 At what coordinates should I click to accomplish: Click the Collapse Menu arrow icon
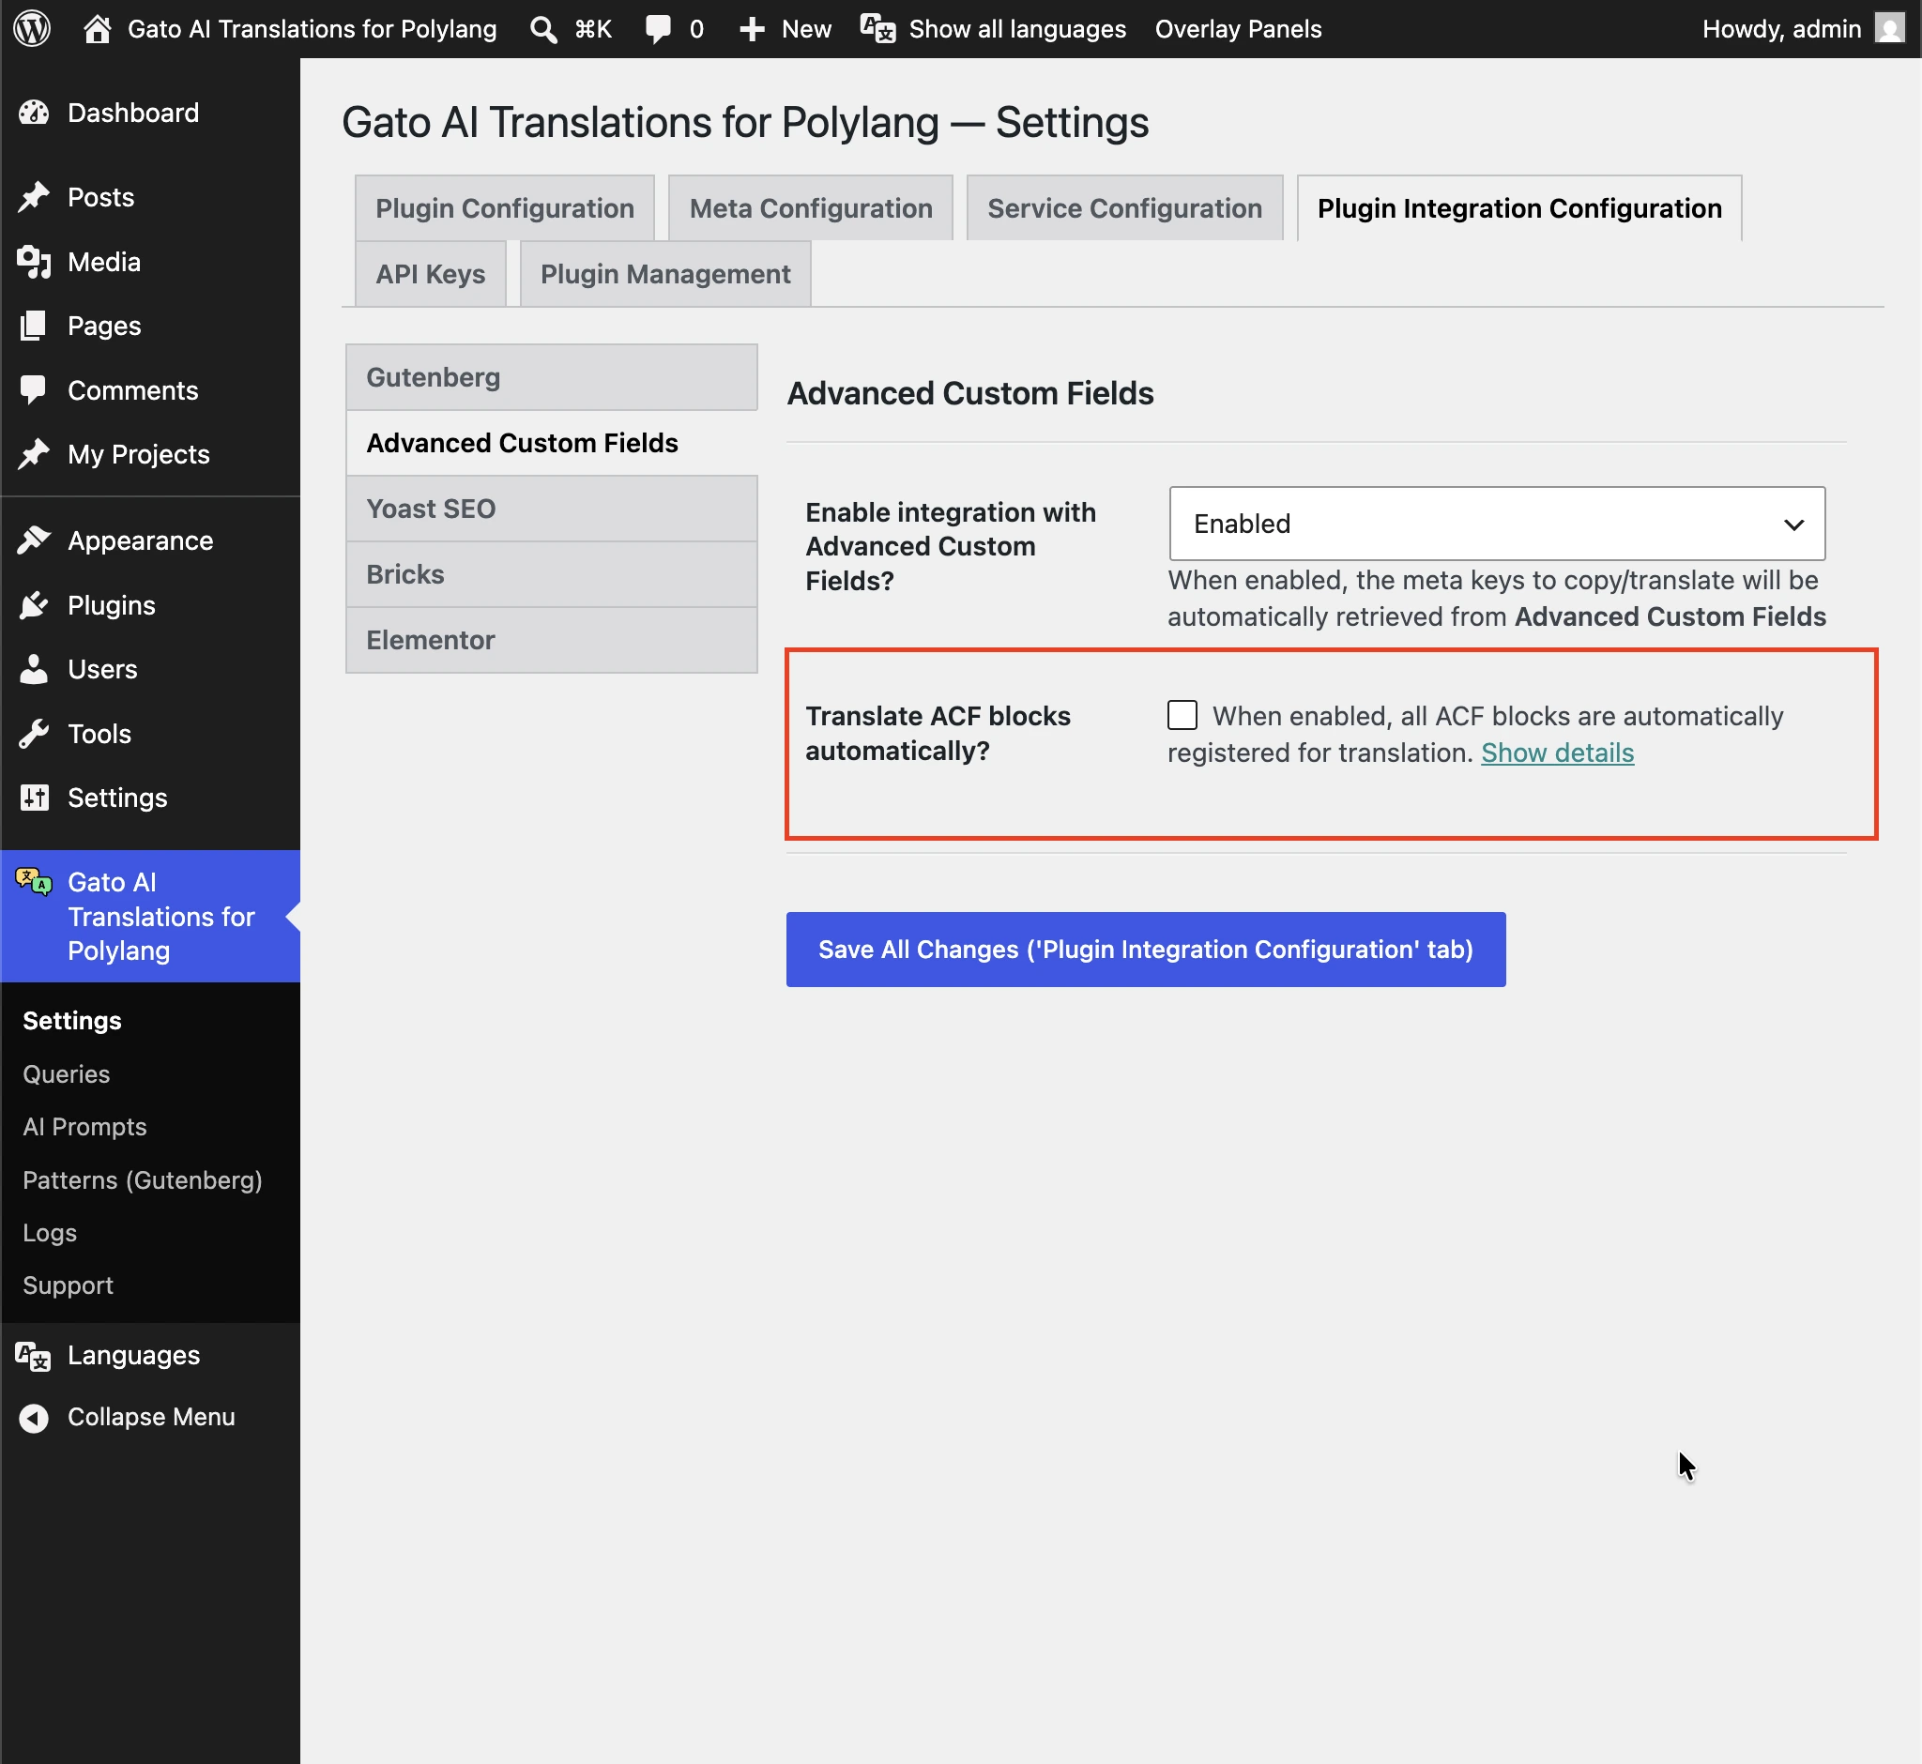coord(35,1418)
